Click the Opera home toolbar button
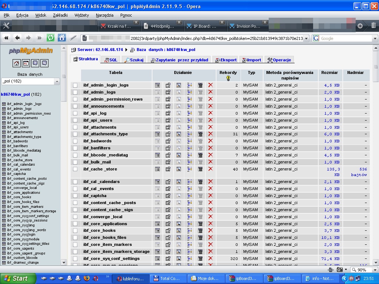 point(62,38)
